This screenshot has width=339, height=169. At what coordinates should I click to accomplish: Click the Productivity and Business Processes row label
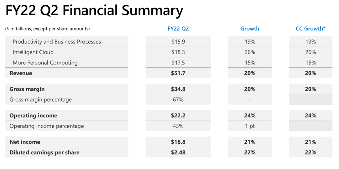[57, 42]
